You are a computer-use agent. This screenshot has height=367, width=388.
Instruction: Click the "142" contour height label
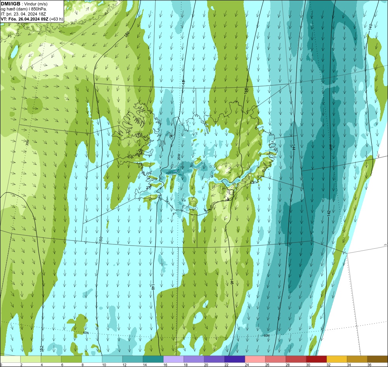point(329,213)
